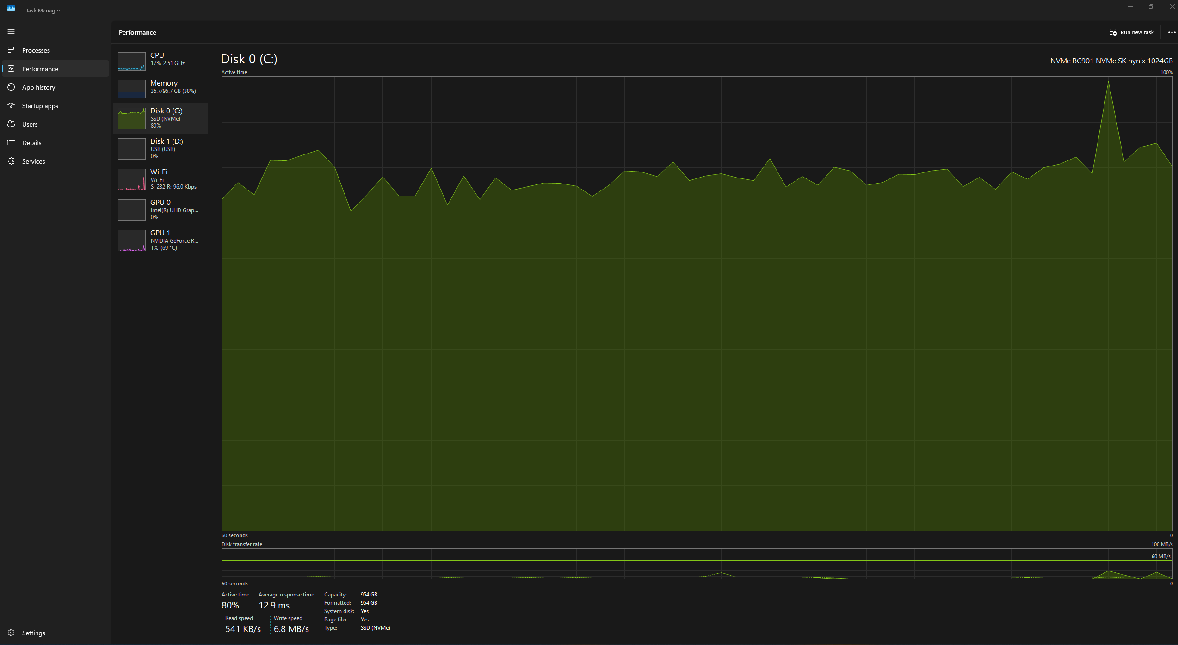Click the Processes icon in sidebar
The image size is (1178, 645).
pos(11,50)
